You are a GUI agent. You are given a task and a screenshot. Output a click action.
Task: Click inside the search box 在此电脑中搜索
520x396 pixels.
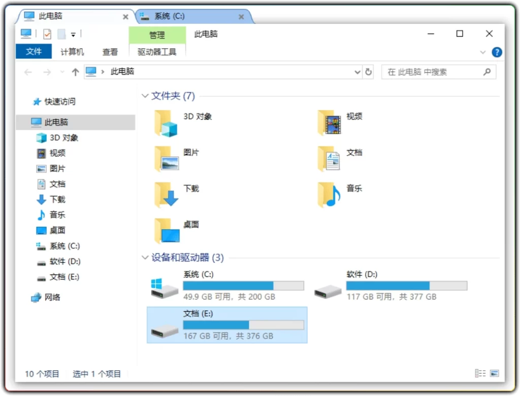(438, 72)
